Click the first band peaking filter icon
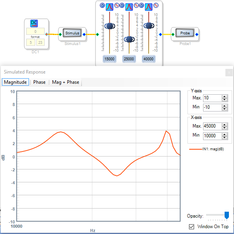The width and height of the screenshot is (234, 234). (x=110, y=7)
